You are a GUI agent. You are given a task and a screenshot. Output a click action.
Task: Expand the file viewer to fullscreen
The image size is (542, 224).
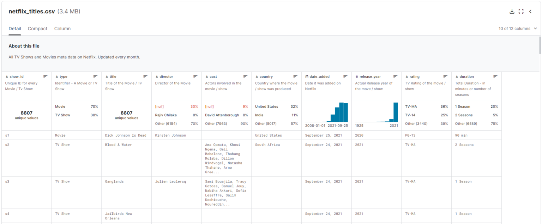click(x=521, y=11)
